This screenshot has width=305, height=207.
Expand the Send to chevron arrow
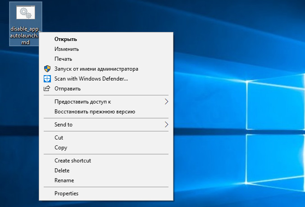pos(166,124)
